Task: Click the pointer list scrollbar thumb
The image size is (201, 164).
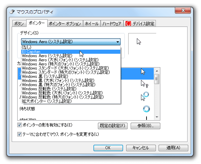Action: pyautogui.click(x=157, y=79)
